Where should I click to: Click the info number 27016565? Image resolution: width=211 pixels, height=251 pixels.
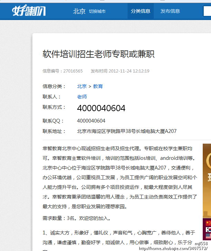[73, 71]
